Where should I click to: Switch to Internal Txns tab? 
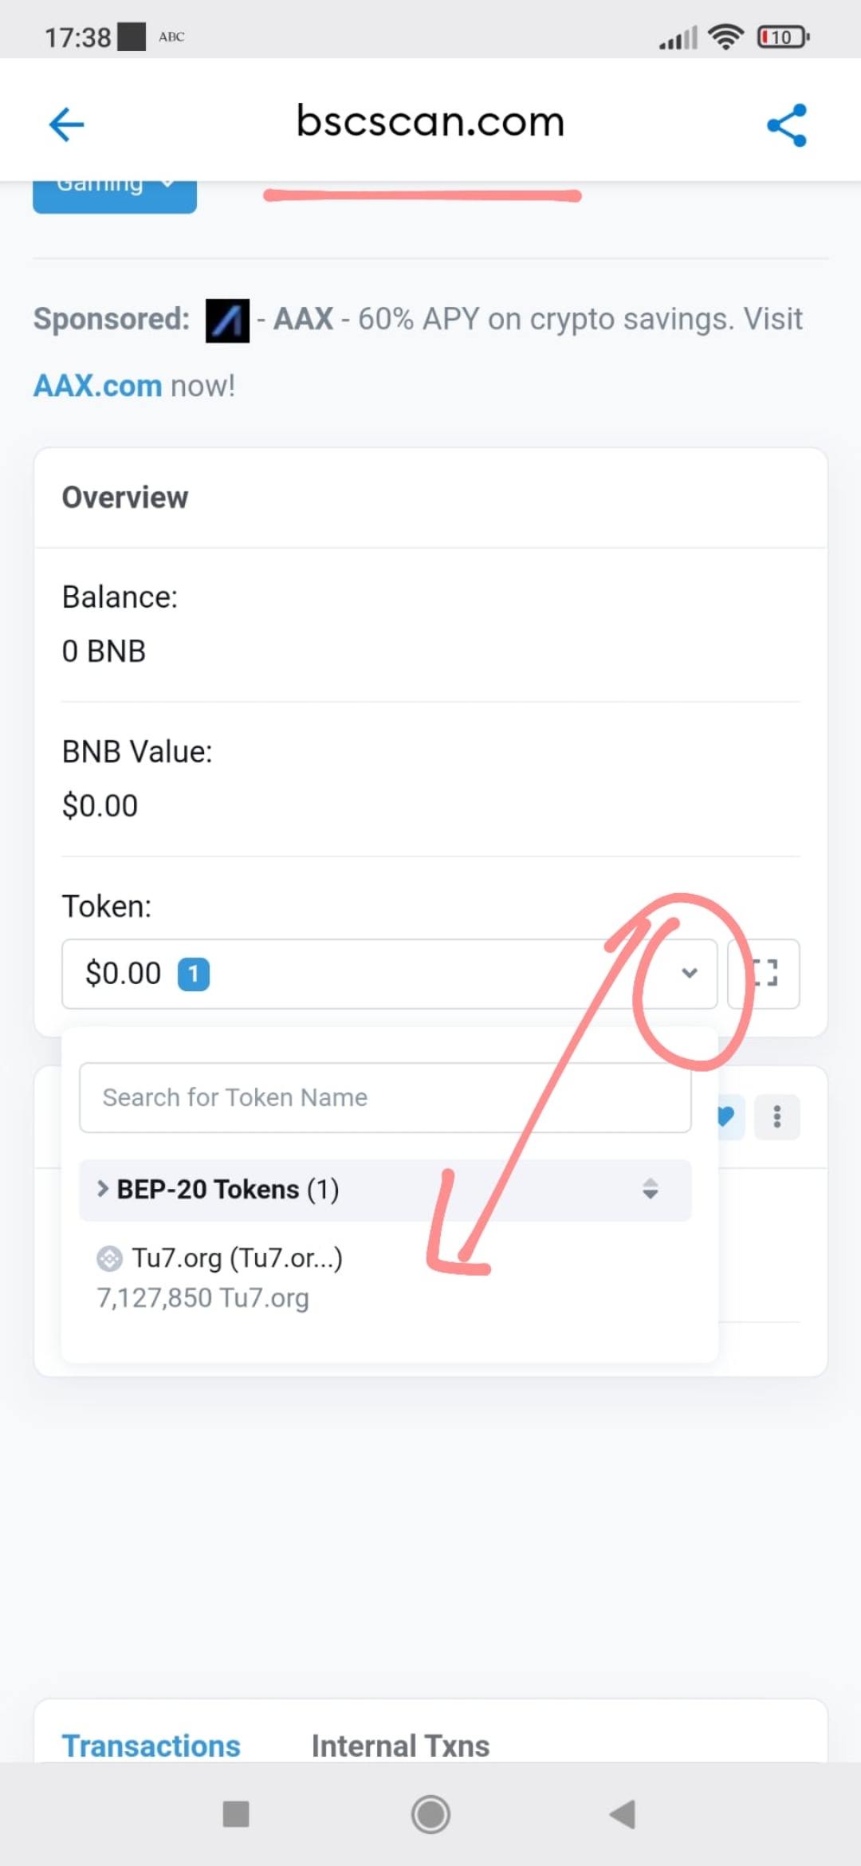coord(400,1746)
